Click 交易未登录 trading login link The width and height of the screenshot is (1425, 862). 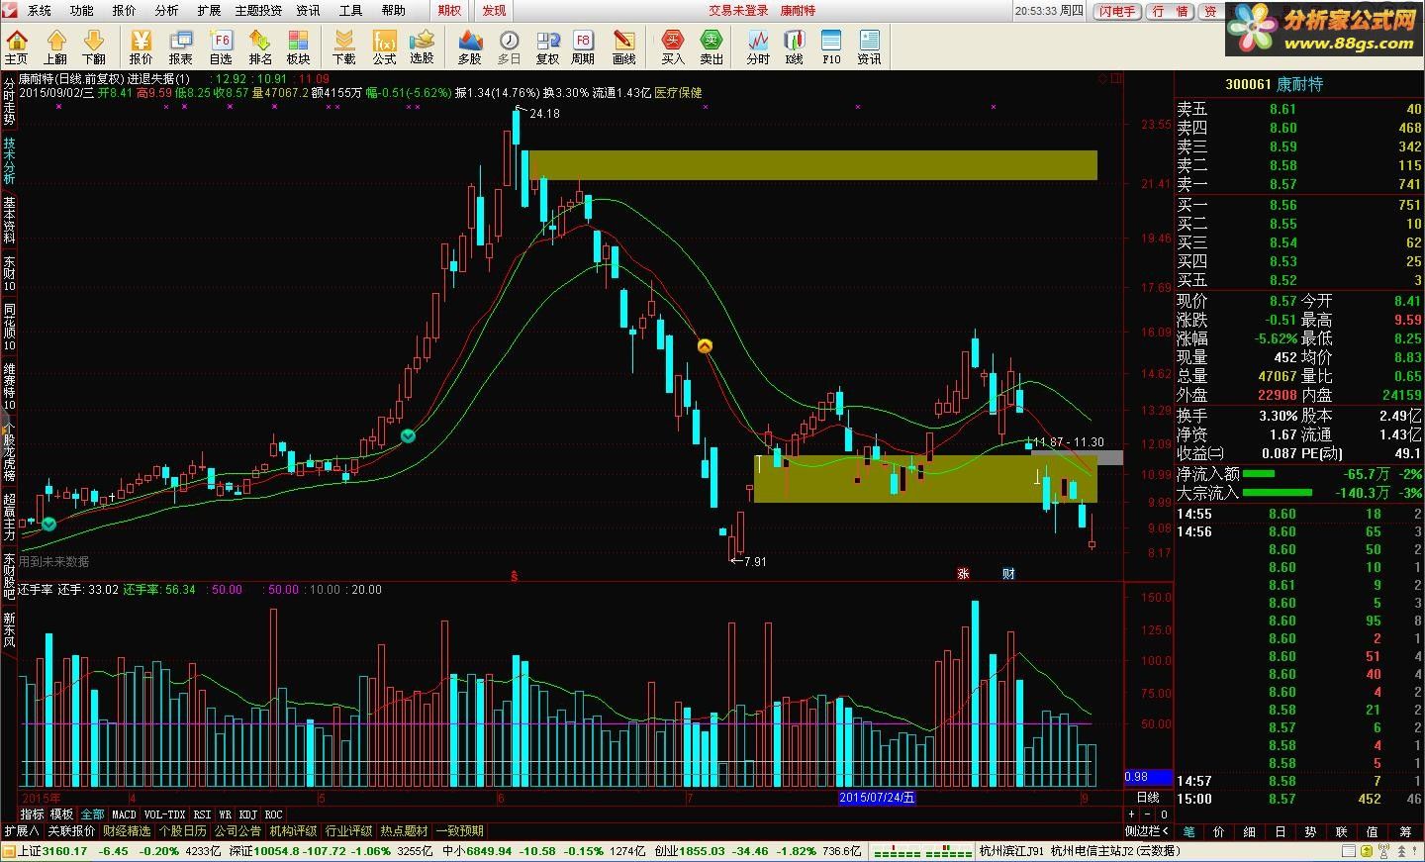coord(738,11)
